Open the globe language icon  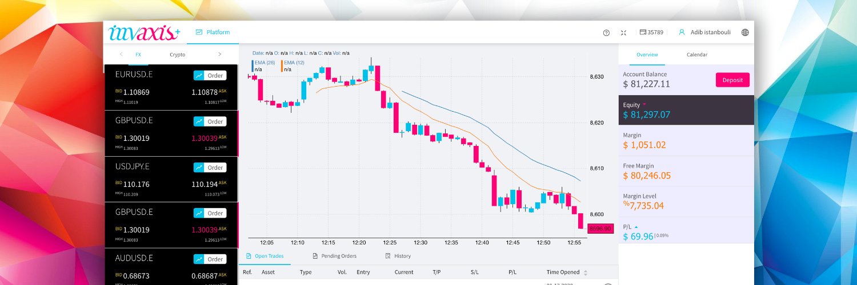[x=745, y=32]
